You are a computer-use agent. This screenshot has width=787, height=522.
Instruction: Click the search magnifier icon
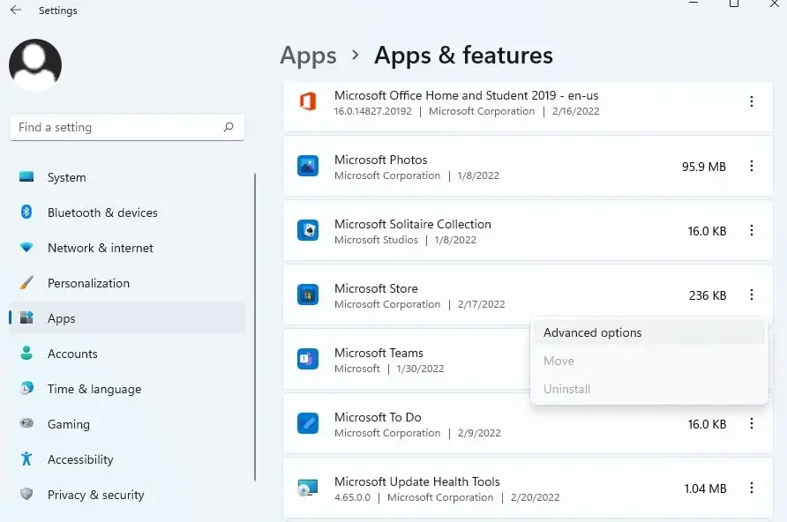click(x=229, y=127)
